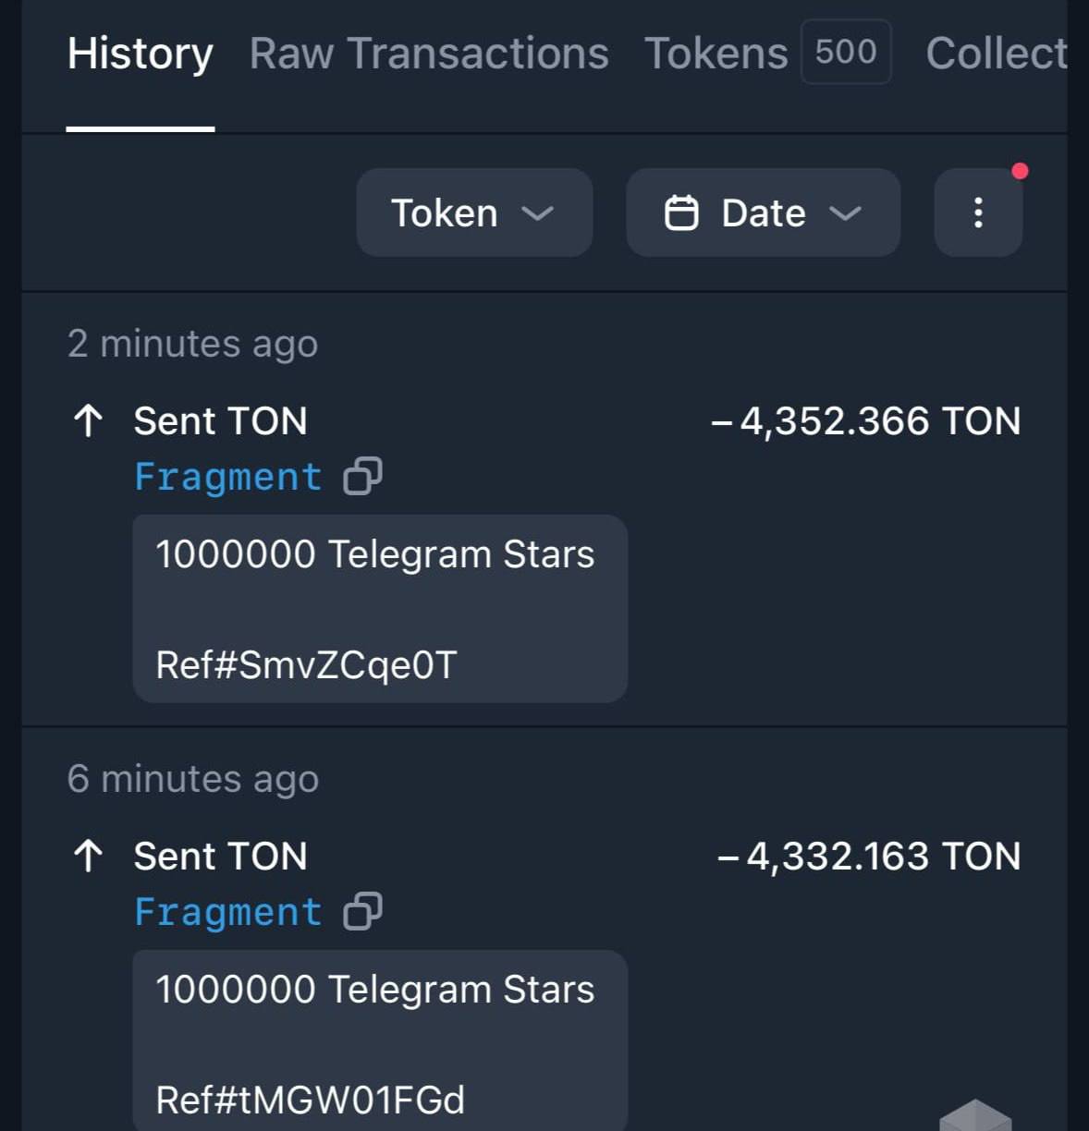1089x1131 pixels.
Task: Expand the Token filter dropdown
Action: 473,213
